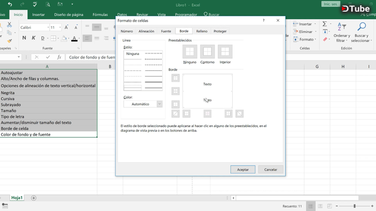Open the Diseño de página ribbon tab
The image size is (376, 211).
69,15
